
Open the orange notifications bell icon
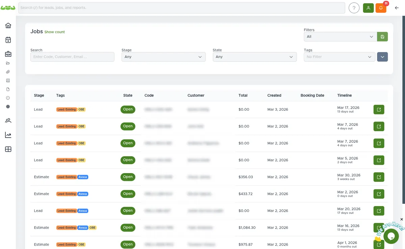point(381,7)
